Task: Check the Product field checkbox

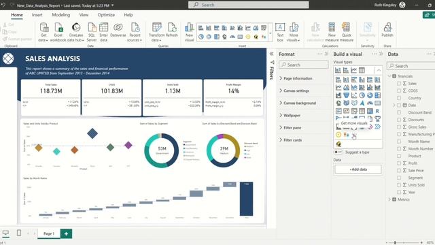Action: [399, 156]
